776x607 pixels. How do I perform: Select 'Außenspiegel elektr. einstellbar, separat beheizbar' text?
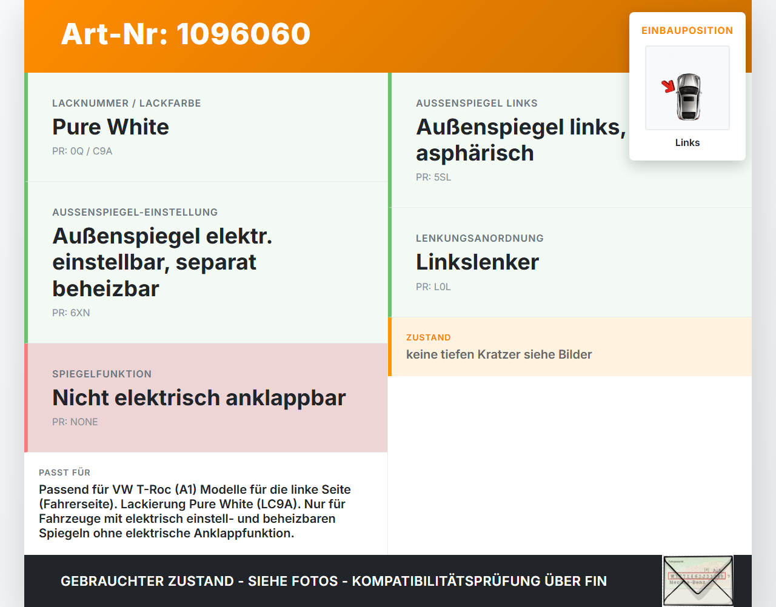(x=162, y=262)
